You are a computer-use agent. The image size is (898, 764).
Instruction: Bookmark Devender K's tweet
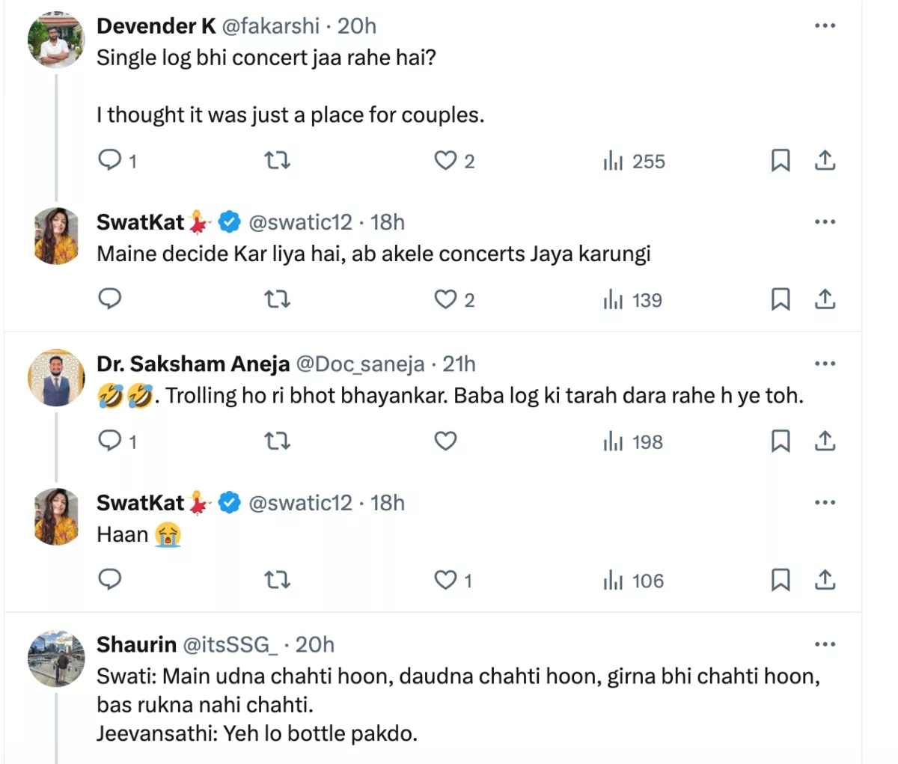781,160
